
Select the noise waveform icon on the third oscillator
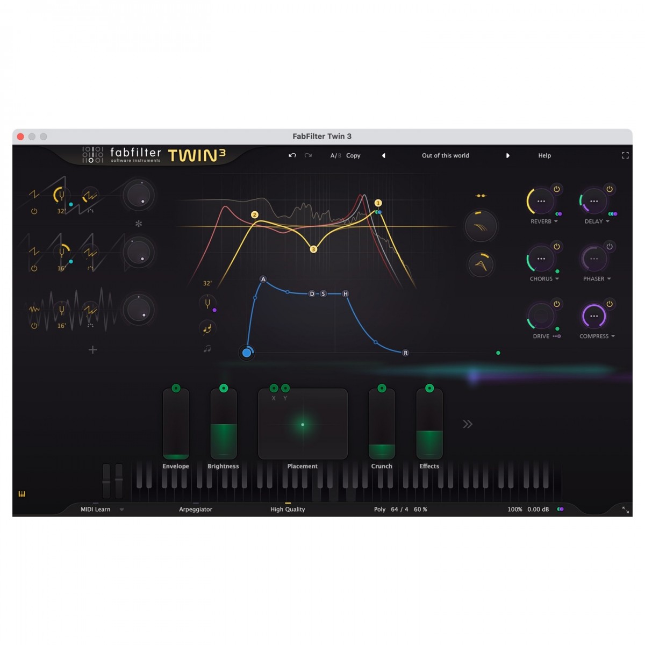click(34, 309)
